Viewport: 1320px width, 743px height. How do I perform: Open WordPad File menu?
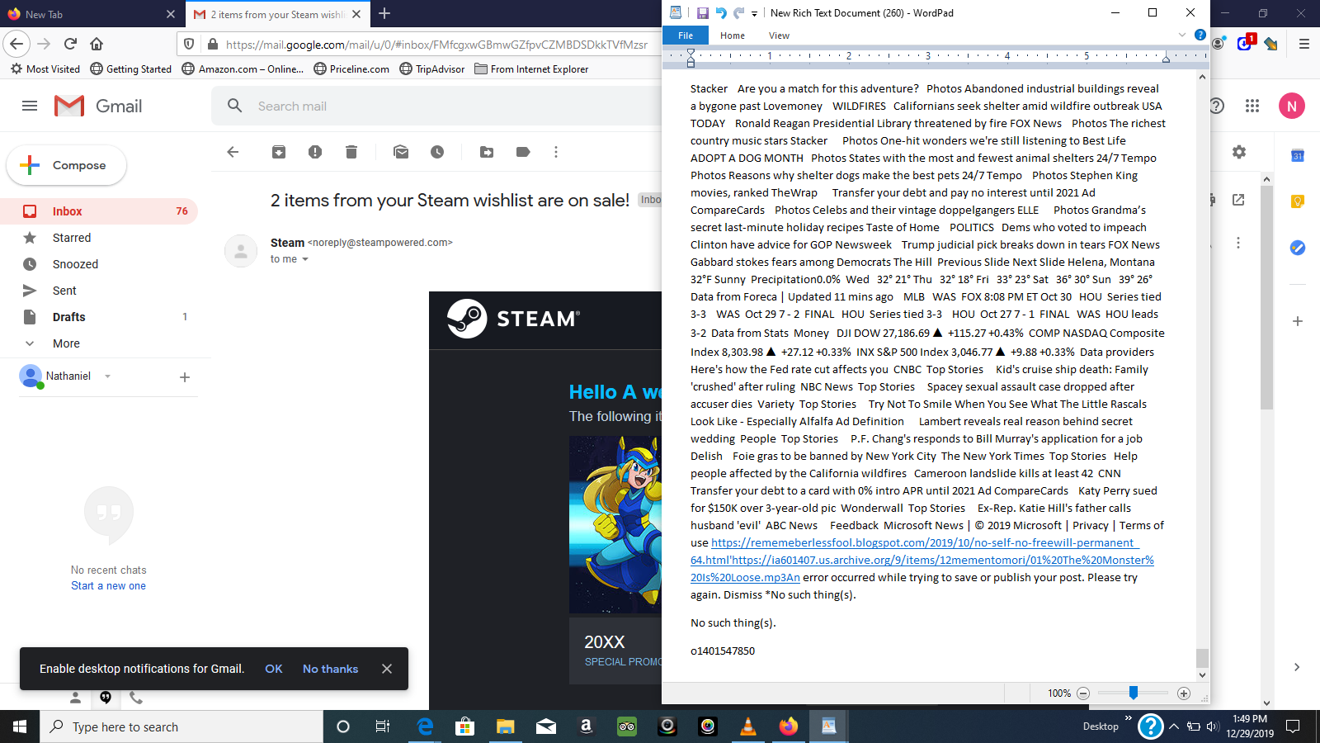point(686,35)
